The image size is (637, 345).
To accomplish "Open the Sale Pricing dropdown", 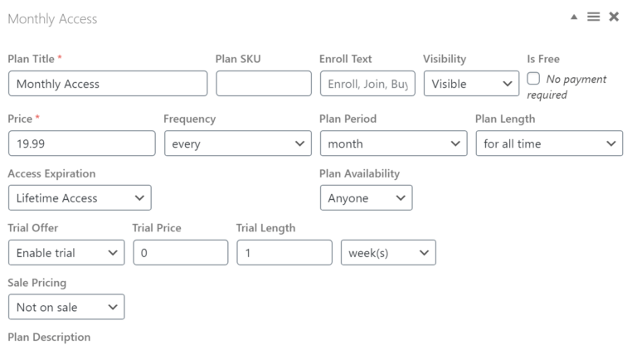I will 66,307.
